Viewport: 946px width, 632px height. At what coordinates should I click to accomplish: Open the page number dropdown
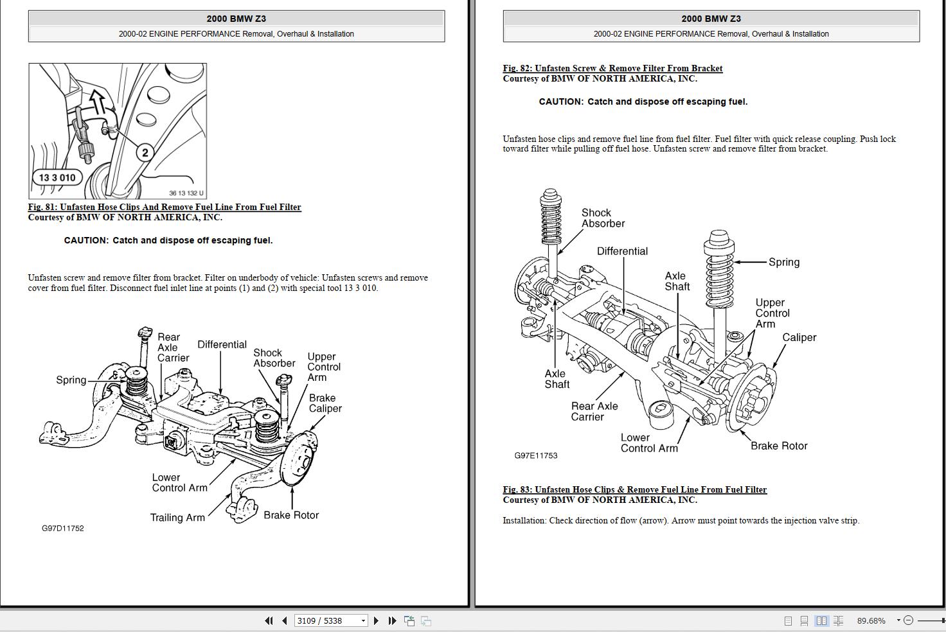(x=362, y=620)
